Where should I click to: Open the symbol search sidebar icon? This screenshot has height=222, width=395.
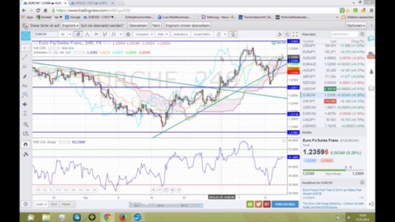click(371, 38)
